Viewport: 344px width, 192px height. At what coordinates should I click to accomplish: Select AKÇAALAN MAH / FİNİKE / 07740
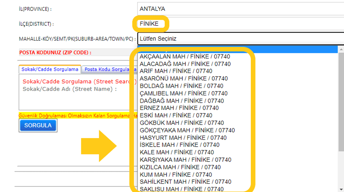click(x=185, y=57)
